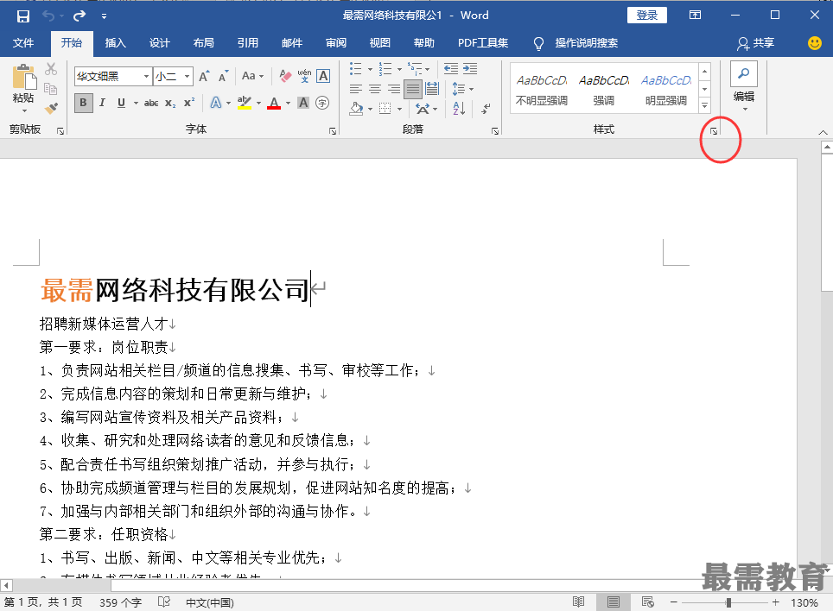This screenshot has width=833, height=611.
Task: Toggle subscript formatting
Action: (170, 103)
